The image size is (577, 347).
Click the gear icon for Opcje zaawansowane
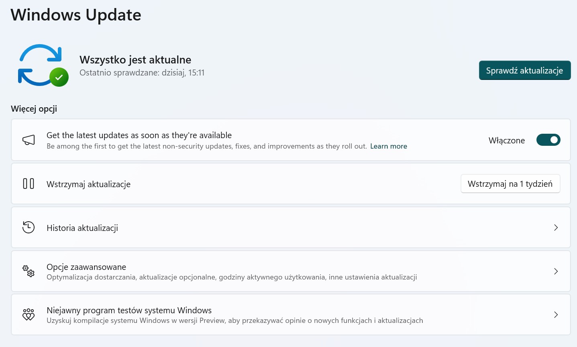[x=28, y=271]
